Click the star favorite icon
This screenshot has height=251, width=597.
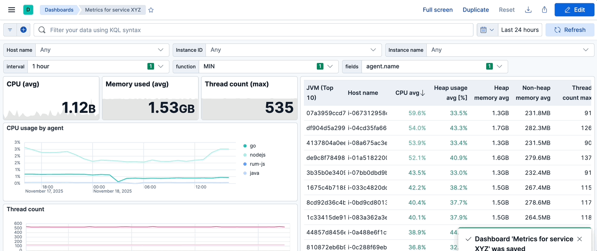tap(151, 10)
